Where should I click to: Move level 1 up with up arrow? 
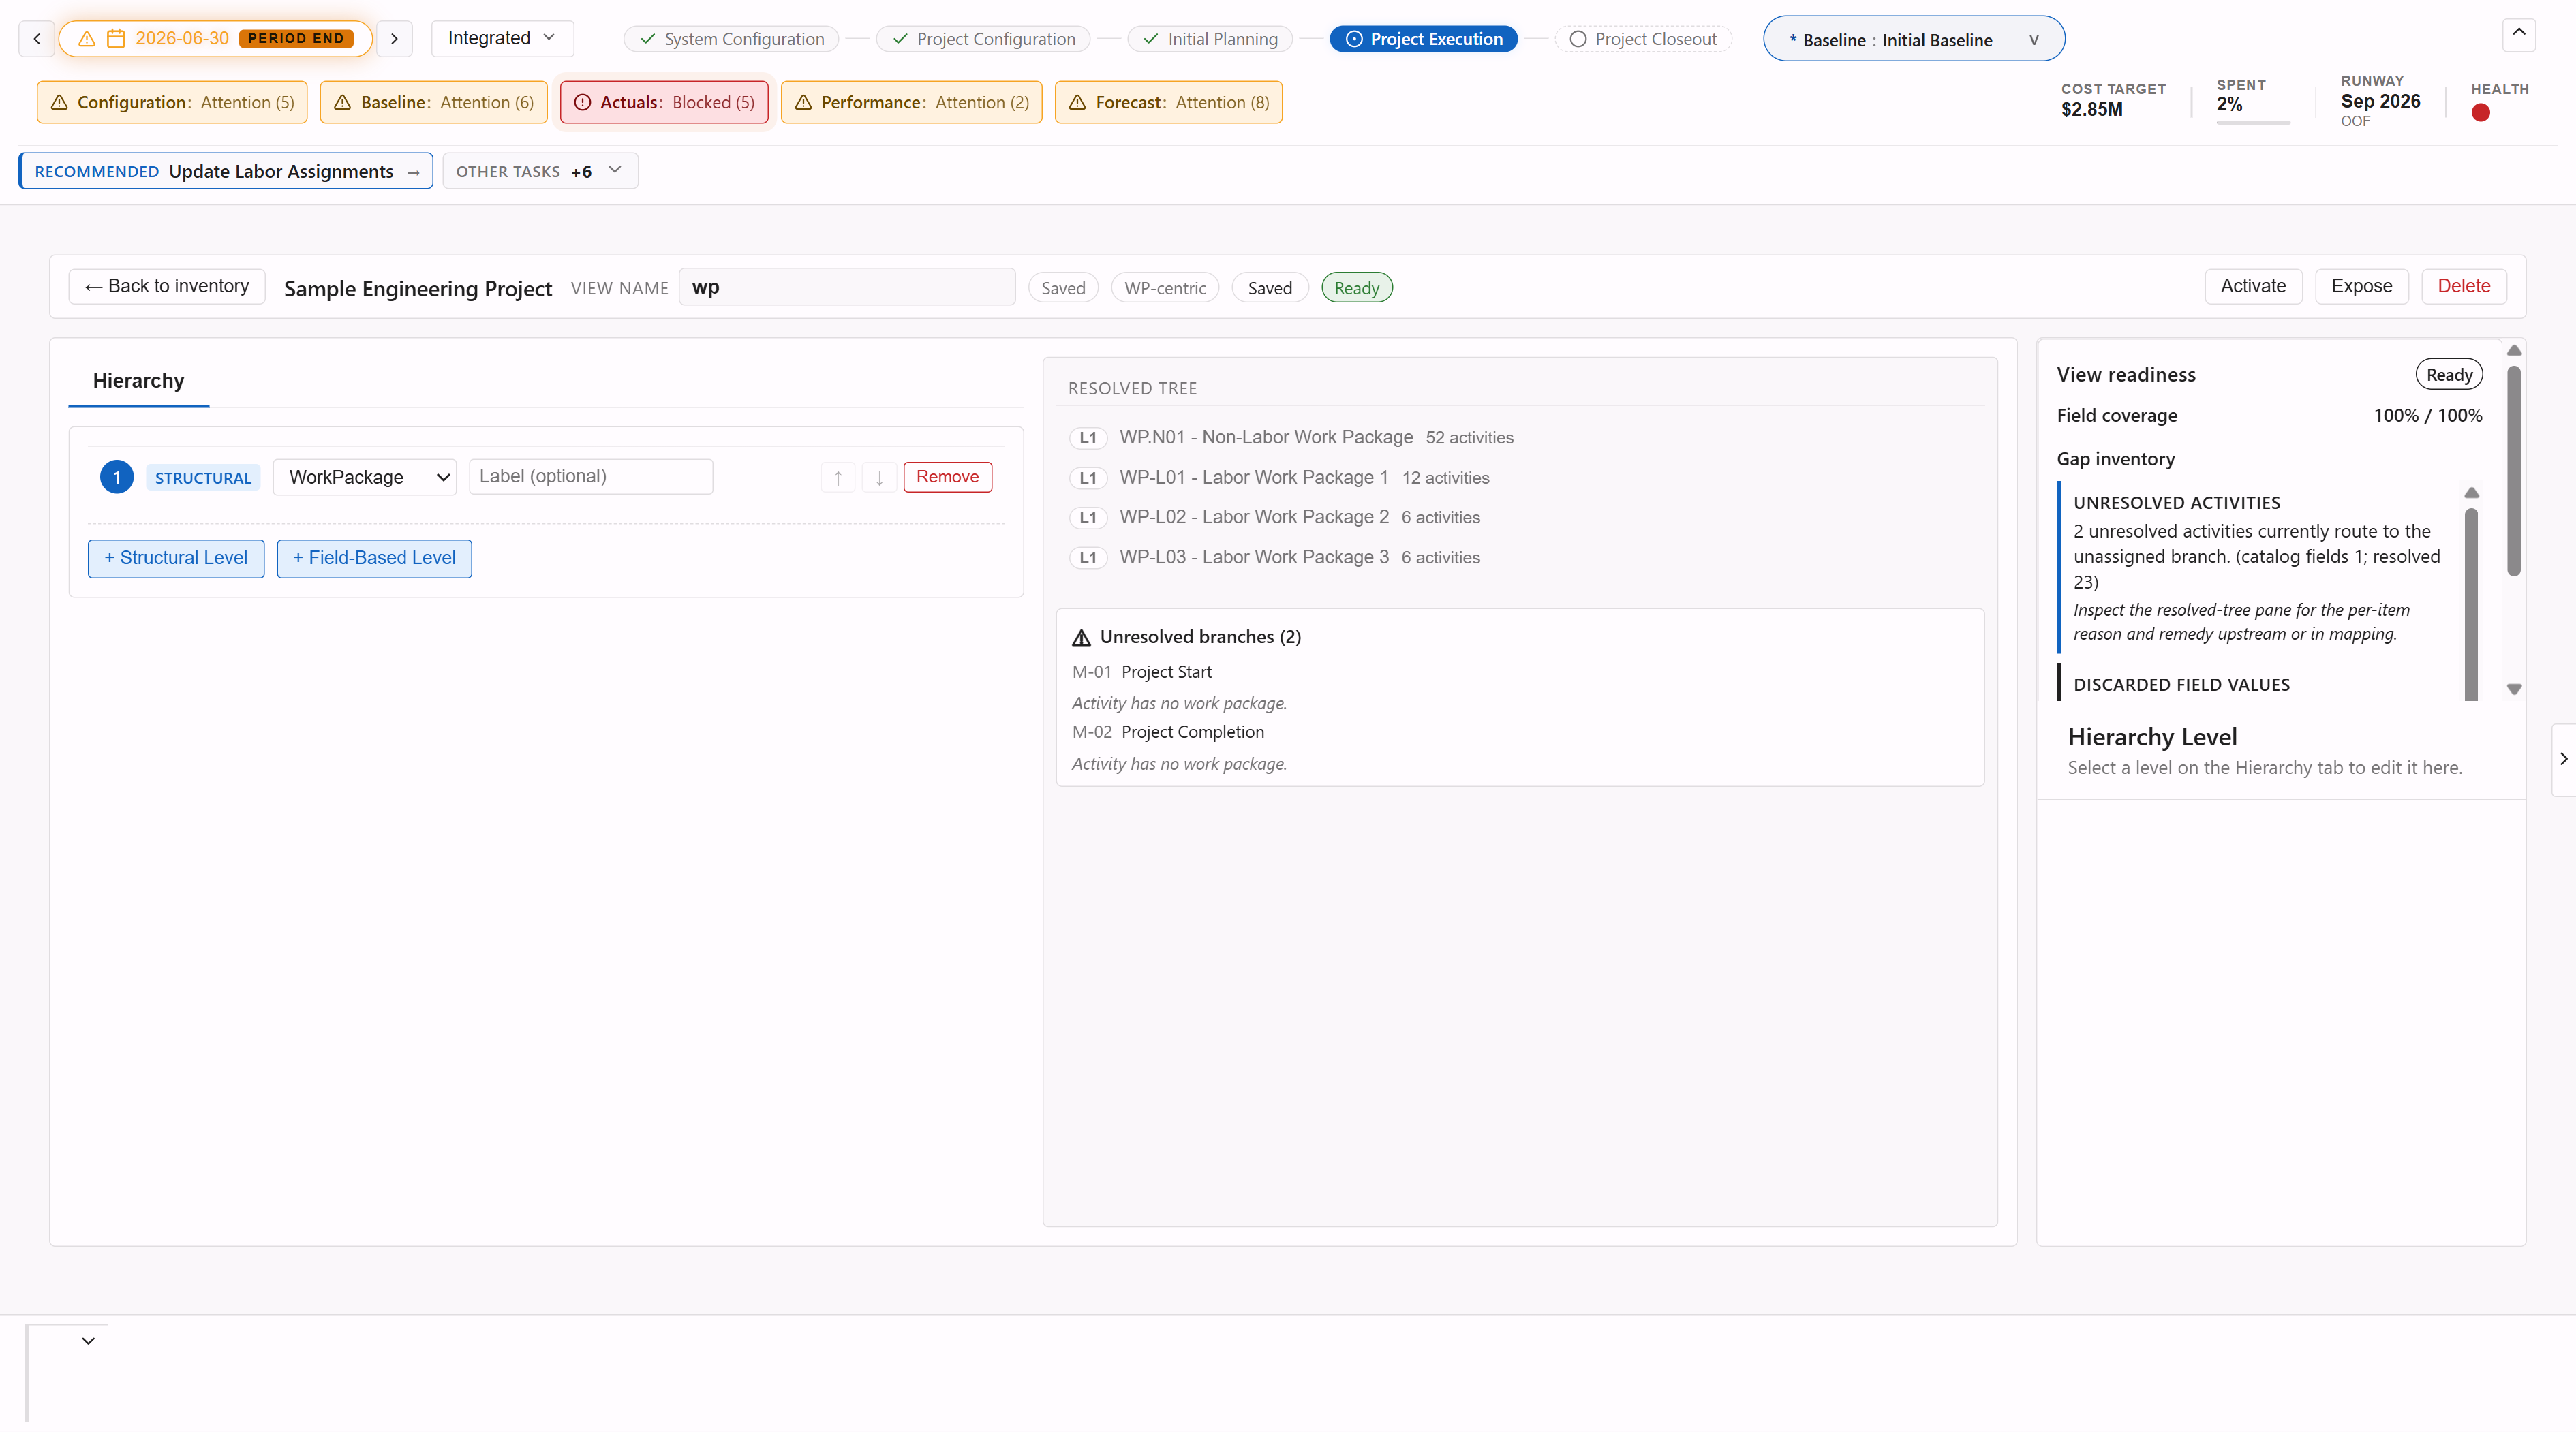tap(838, 477)
